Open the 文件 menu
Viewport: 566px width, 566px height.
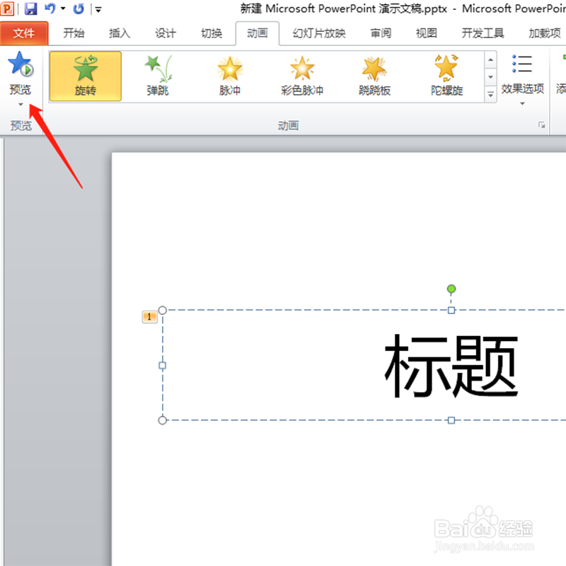(24, 33)
